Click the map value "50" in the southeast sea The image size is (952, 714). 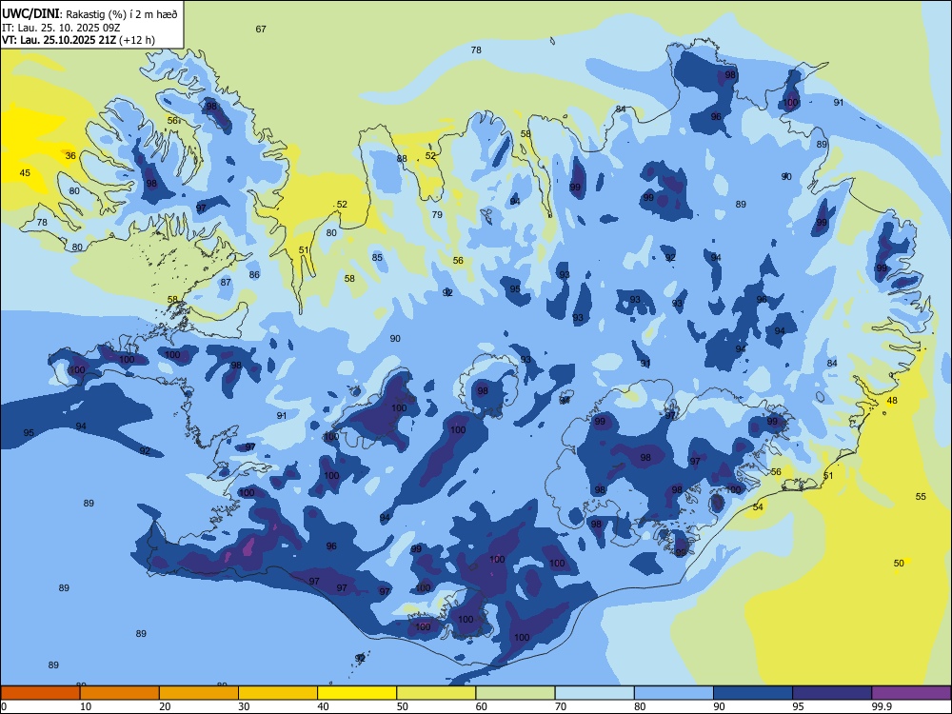coord(899,564)
